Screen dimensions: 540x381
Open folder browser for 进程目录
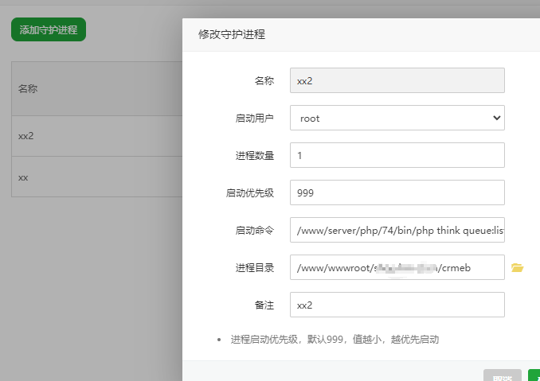tap(518, 268)
